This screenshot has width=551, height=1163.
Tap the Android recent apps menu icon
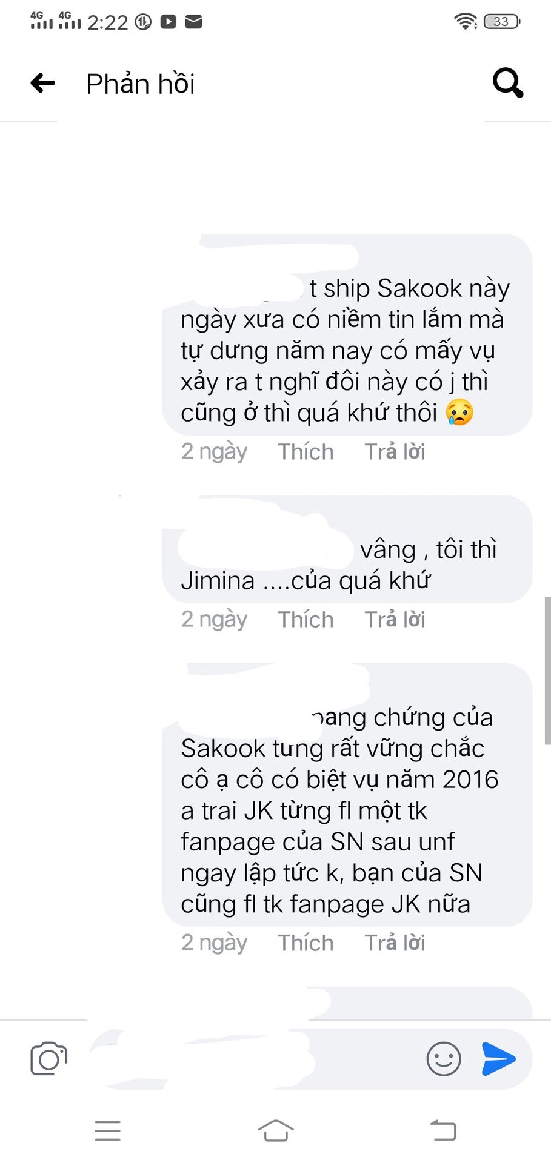[x=108, y=1130]
